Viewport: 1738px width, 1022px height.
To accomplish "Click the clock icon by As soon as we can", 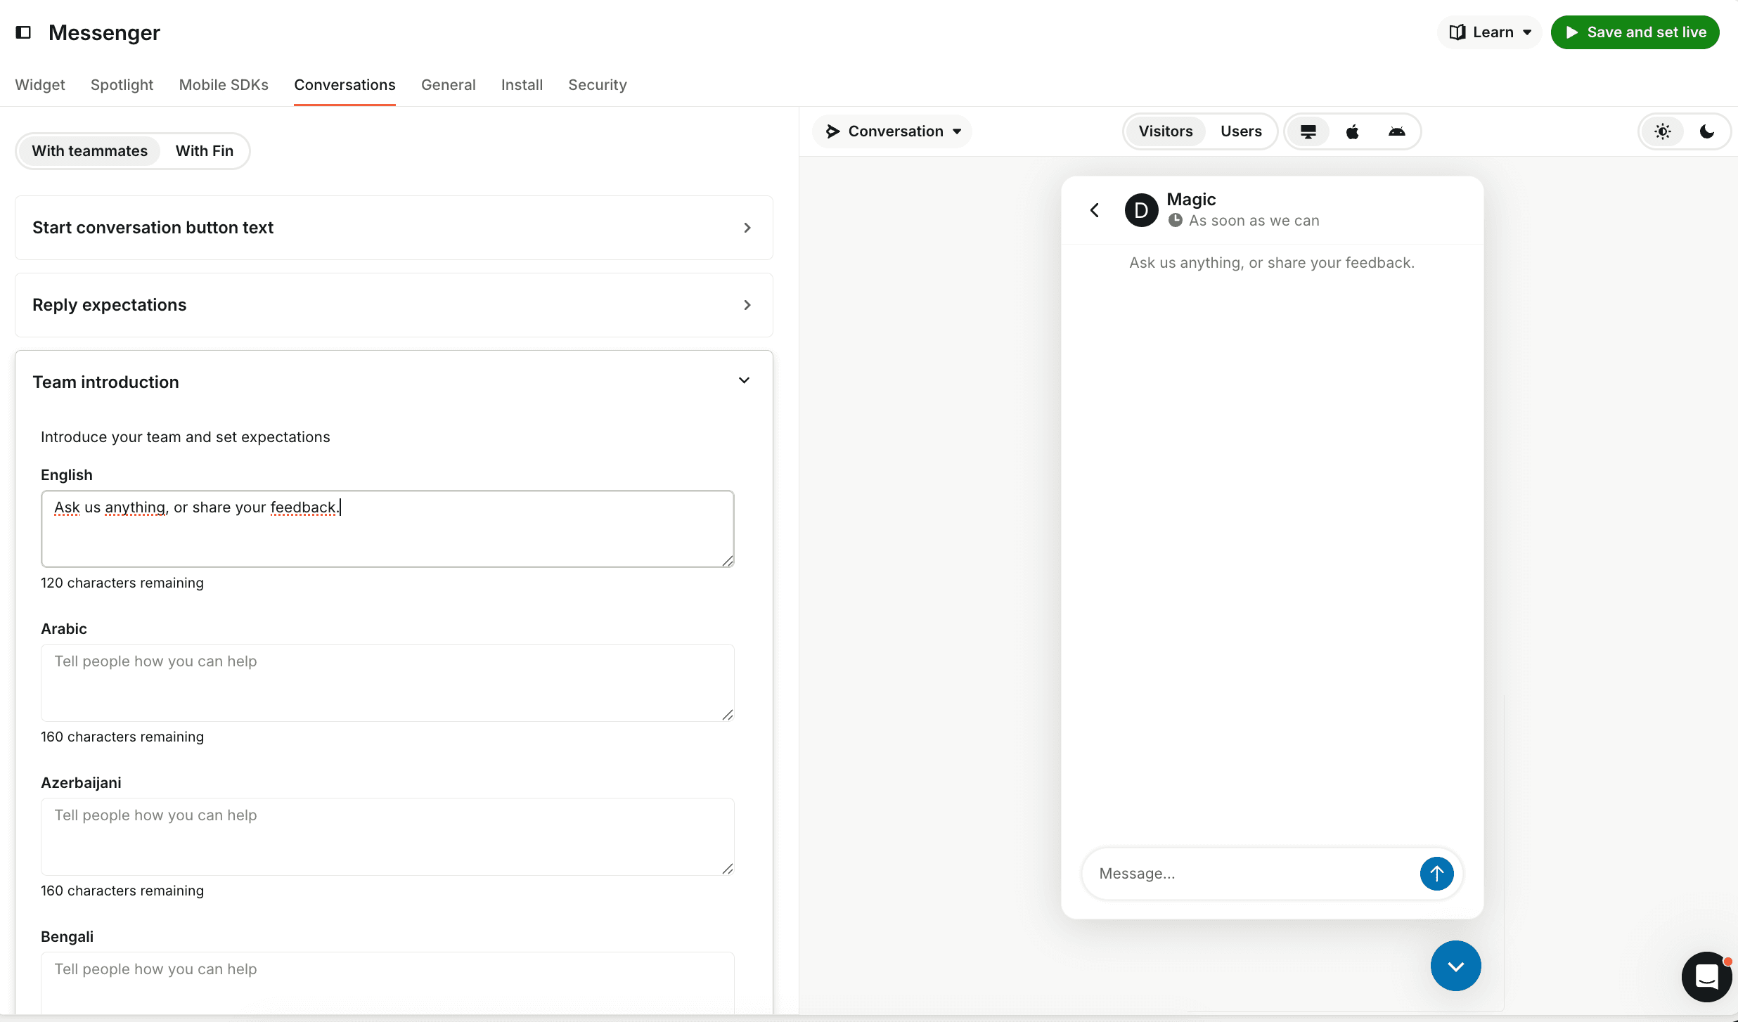I will tap(1176, 221).
